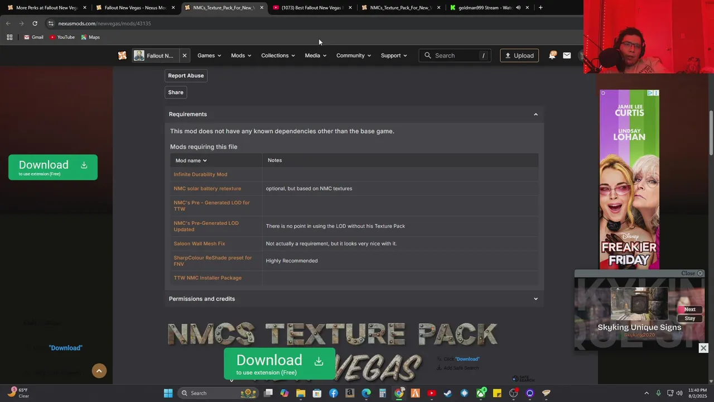The image size is (714, 402).
Task: Open NMC's Pre-Generated LOD Updated link
Action: pos(206,226)
